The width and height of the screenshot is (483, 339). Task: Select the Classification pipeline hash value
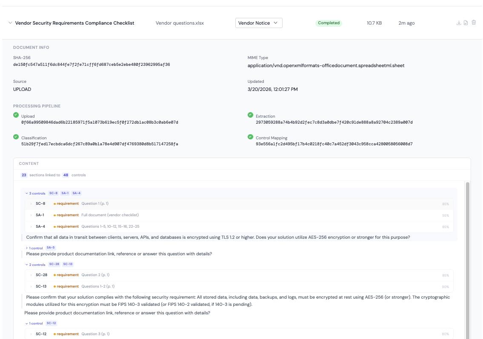coord(100,144)
